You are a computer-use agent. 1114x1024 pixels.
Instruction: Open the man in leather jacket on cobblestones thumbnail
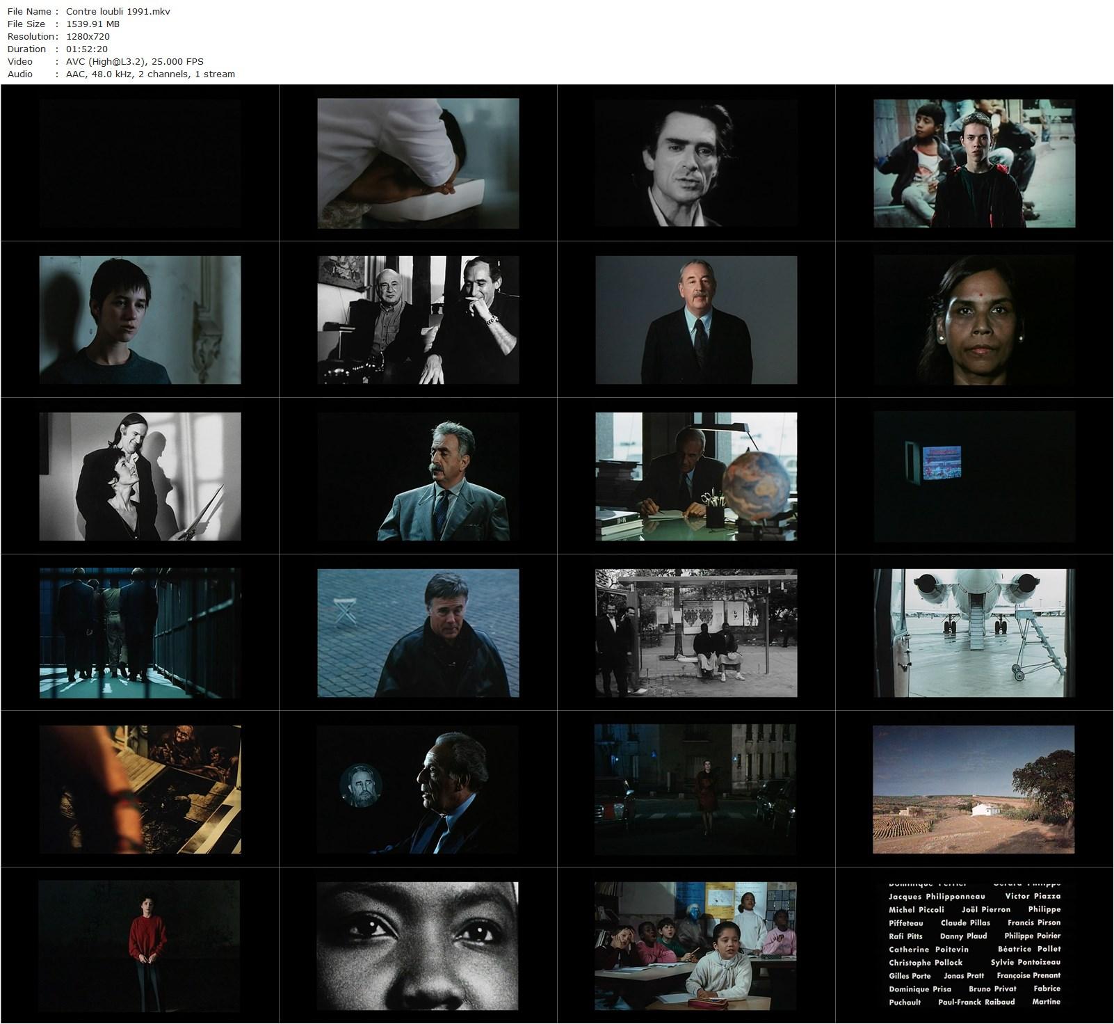(418, 633)
